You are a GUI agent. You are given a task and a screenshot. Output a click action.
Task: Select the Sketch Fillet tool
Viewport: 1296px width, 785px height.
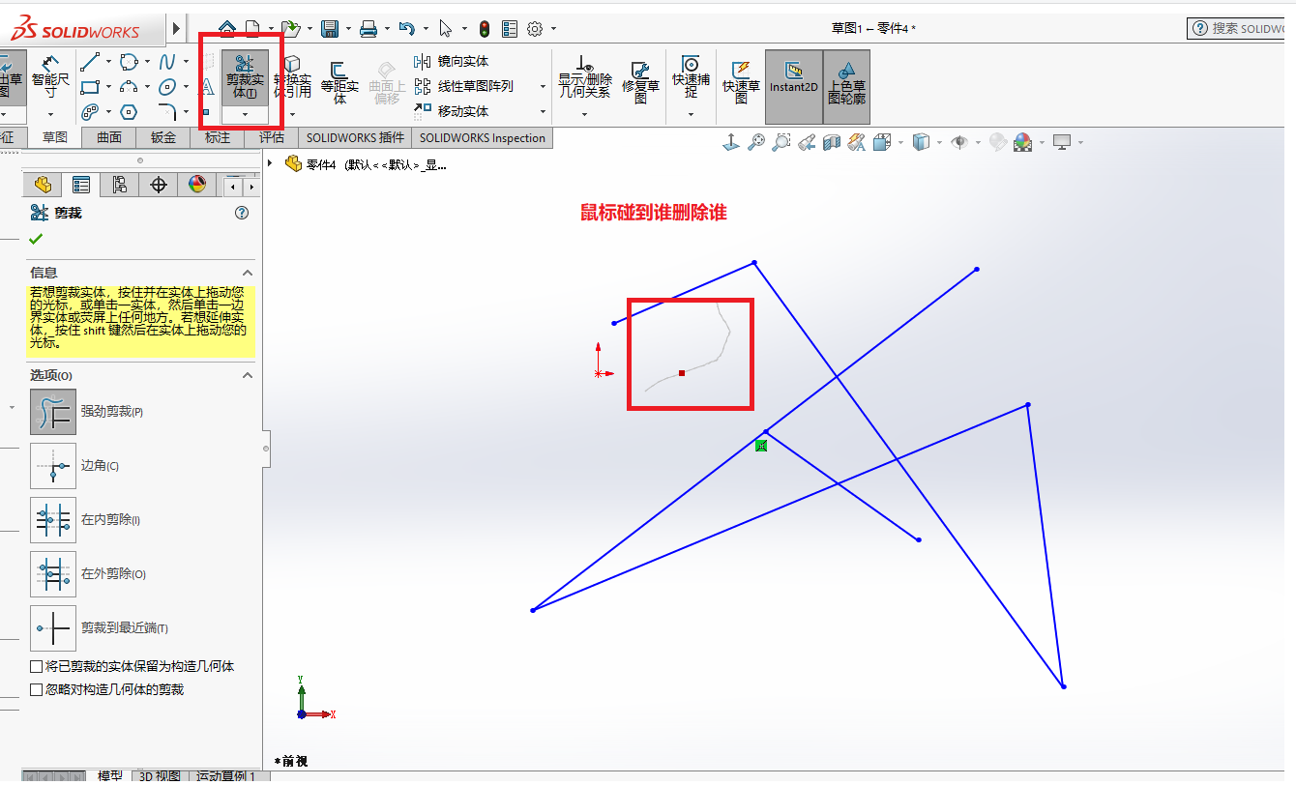pos(167,111)
